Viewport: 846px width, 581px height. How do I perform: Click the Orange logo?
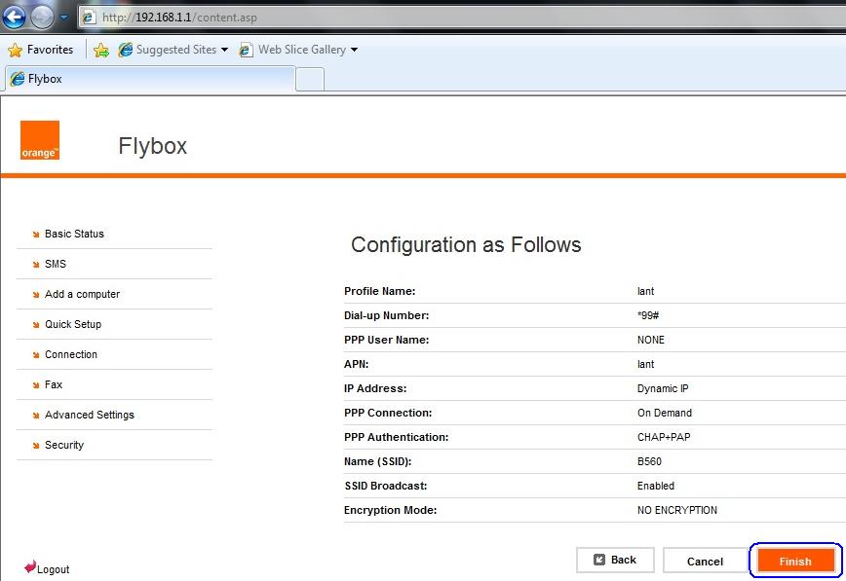(x=40, y=140)
